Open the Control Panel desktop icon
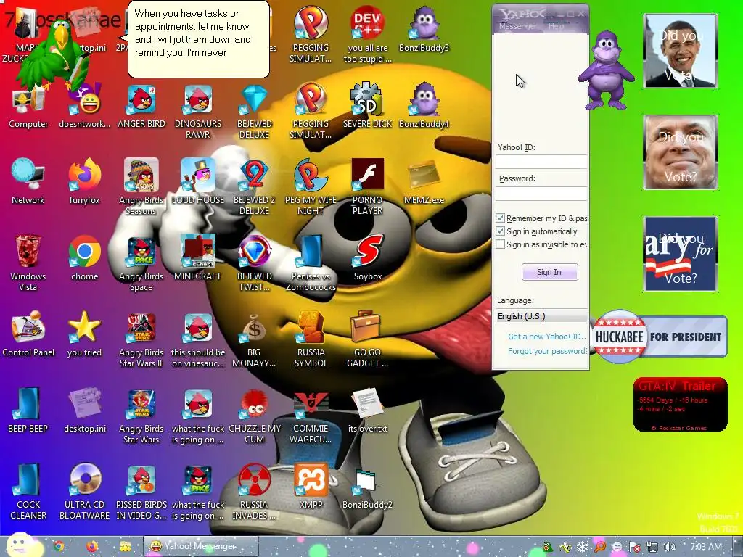This screenshot has width=743, height=557. [x=28, y=327]
